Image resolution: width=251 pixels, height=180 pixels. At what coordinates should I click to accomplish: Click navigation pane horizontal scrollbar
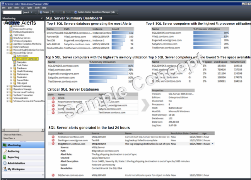(x=23, y=130)
